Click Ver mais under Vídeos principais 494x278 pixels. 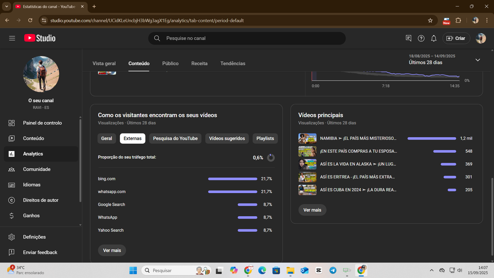tap(312, 210)
